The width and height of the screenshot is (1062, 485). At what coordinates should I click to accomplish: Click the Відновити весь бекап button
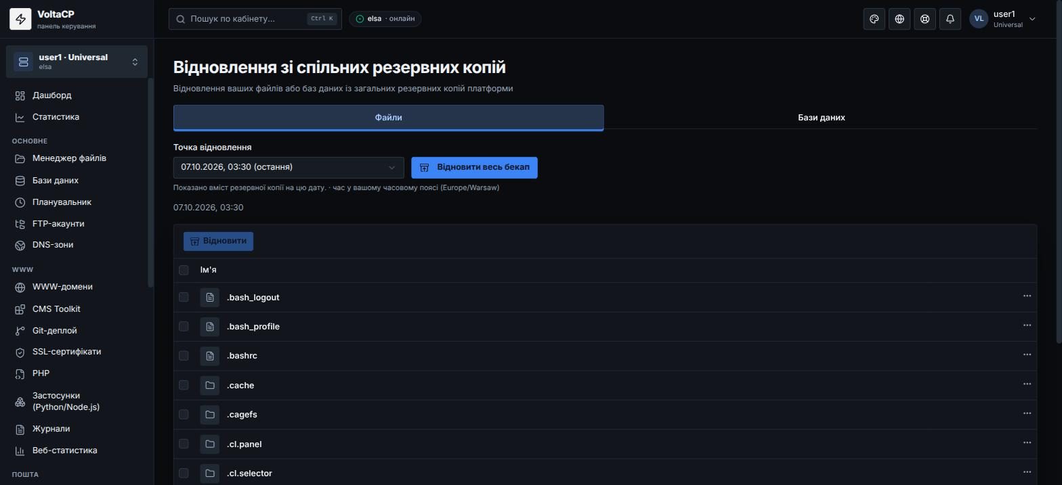(474, 167)
